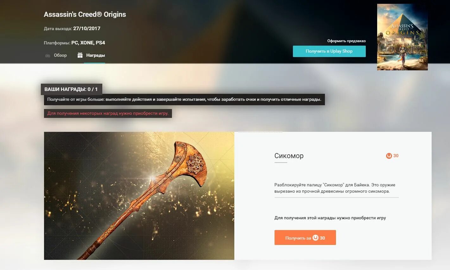450x270 pixels.
Task: Click the Сикомор reward description text
Action: click(335, 188)
